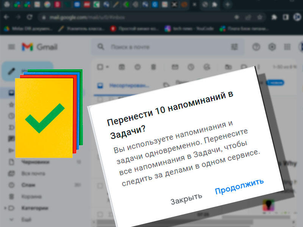Image resolution: width=303 pixels, height=227 pixels.
Task: Show search filter options icon
Action: point(234,47)
